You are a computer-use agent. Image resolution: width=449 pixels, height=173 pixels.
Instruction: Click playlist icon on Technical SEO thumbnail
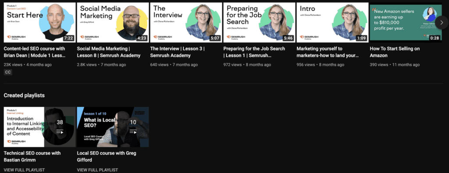(x=60, y=132)
